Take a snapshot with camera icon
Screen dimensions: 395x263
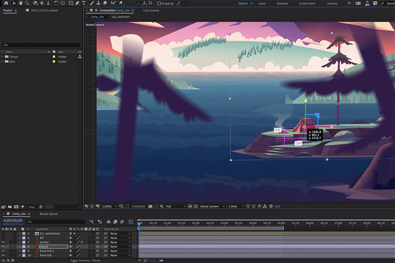(x=150, y=207)
